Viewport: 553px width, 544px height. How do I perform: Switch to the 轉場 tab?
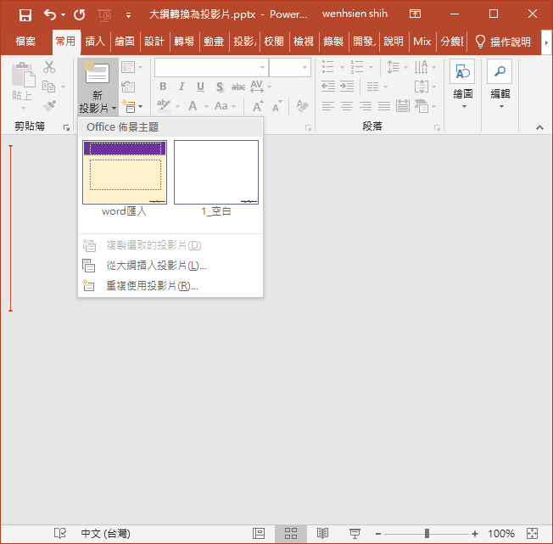(x=184, y=42)
